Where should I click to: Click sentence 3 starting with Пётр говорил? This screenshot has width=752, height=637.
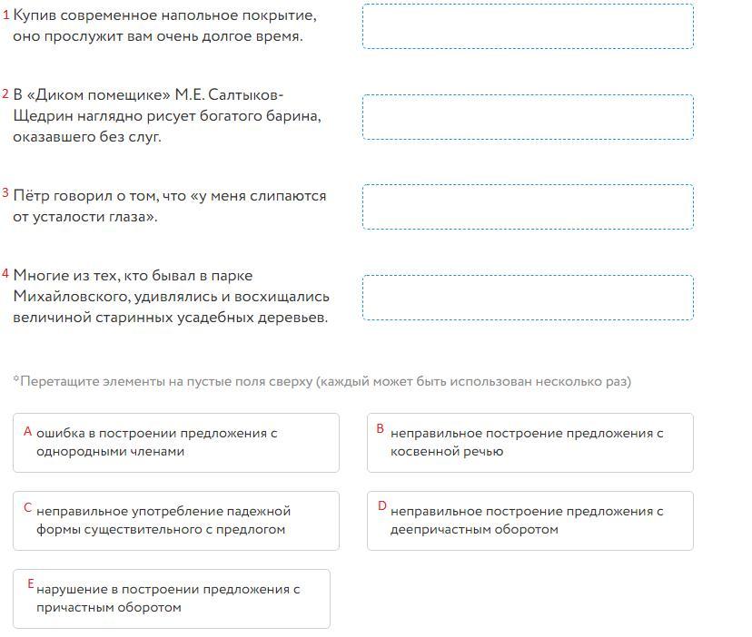click(x=169, y=206)
